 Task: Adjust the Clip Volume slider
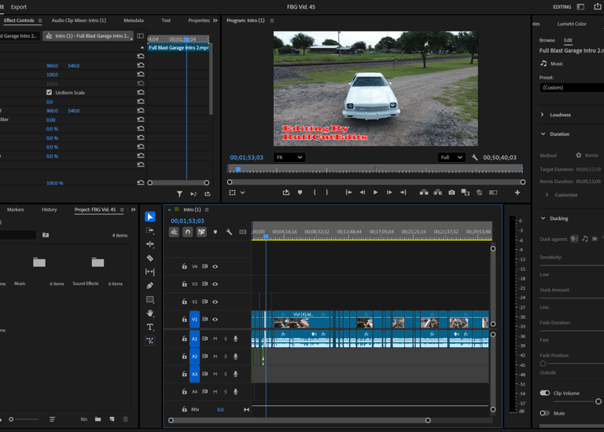(x=598, y=401)
